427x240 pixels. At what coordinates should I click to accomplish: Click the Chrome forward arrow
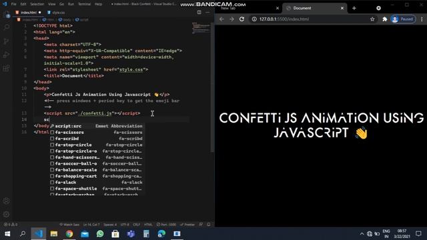click(x=232, y=19)
